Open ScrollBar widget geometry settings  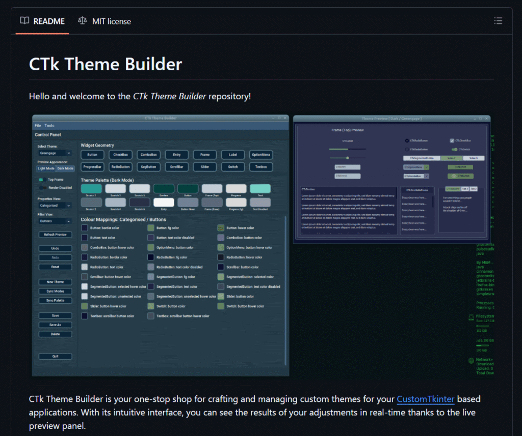pos(177,167)
